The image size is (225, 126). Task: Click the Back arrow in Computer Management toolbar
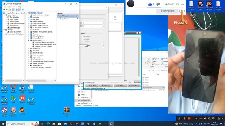click(x=4, y=10)
